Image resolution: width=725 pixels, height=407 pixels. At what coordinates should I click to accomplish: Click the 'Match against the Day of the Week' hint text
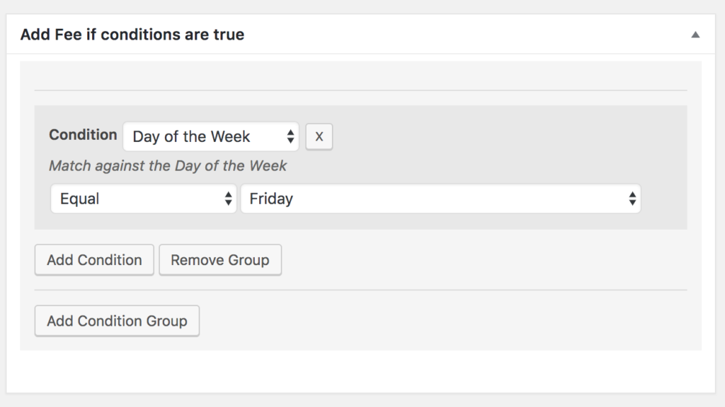coord(167,165)
